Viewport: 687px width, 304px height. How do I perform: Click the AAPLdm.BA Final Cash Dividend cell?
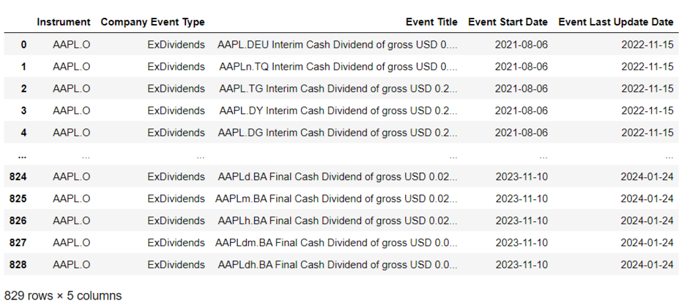[336, 242]
